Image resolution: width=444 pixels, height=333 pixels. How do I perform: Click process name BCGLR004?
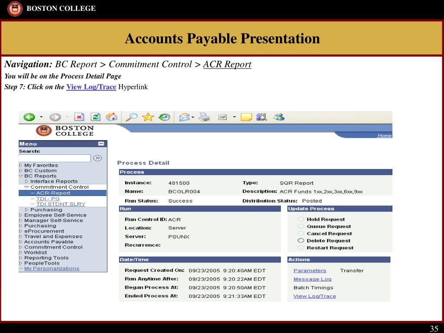[x=184, y=191]
